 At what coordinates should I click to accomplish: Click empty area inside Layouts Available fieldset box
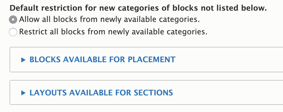[229, 93]
